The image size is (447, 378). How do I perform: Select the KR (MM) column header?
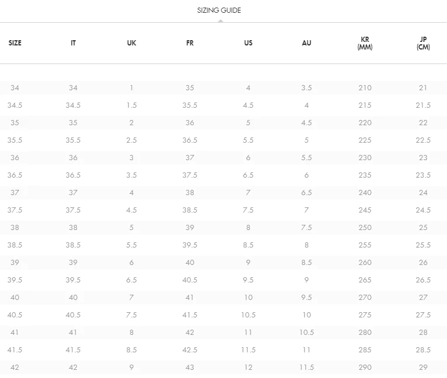(365, 43)
